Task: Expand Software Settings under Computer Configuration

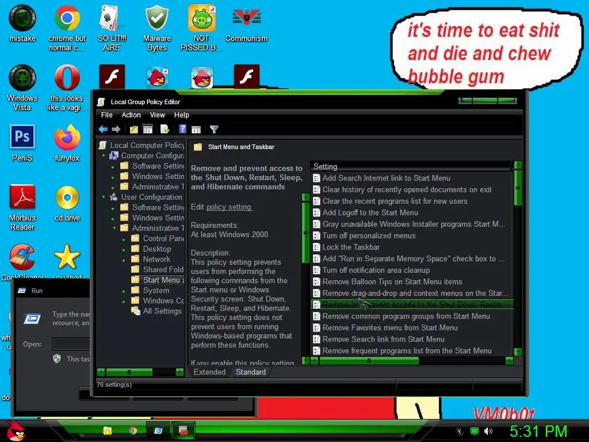Action: pos(113,166)
